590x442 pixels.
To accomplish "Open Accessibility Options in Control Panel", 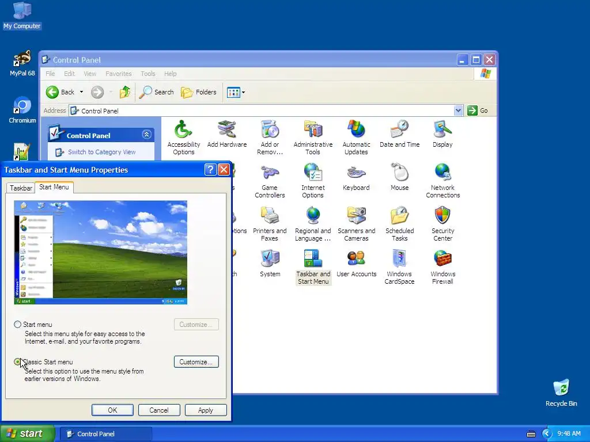I will (x=183, y=138).
